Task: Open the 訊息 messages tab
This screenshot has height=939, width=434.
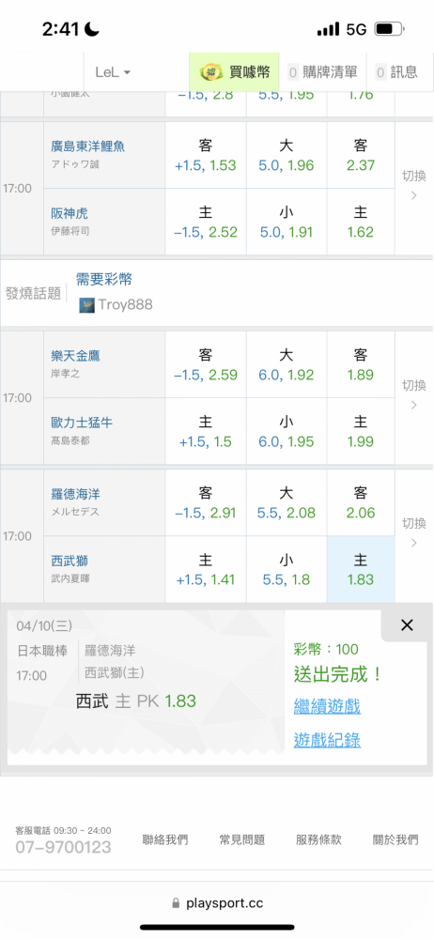Action: coord(396,72)
